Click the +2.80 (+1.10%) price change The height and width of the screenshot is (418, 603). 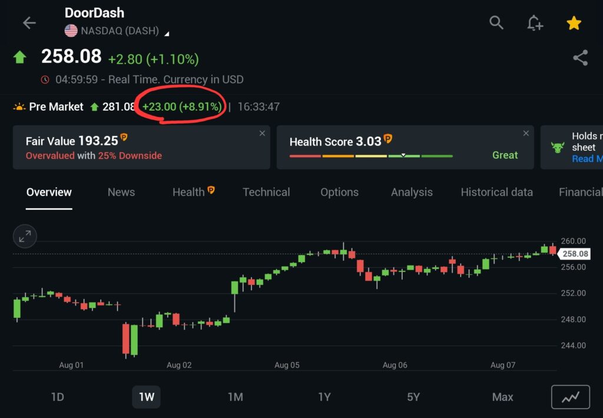point(154,59)
